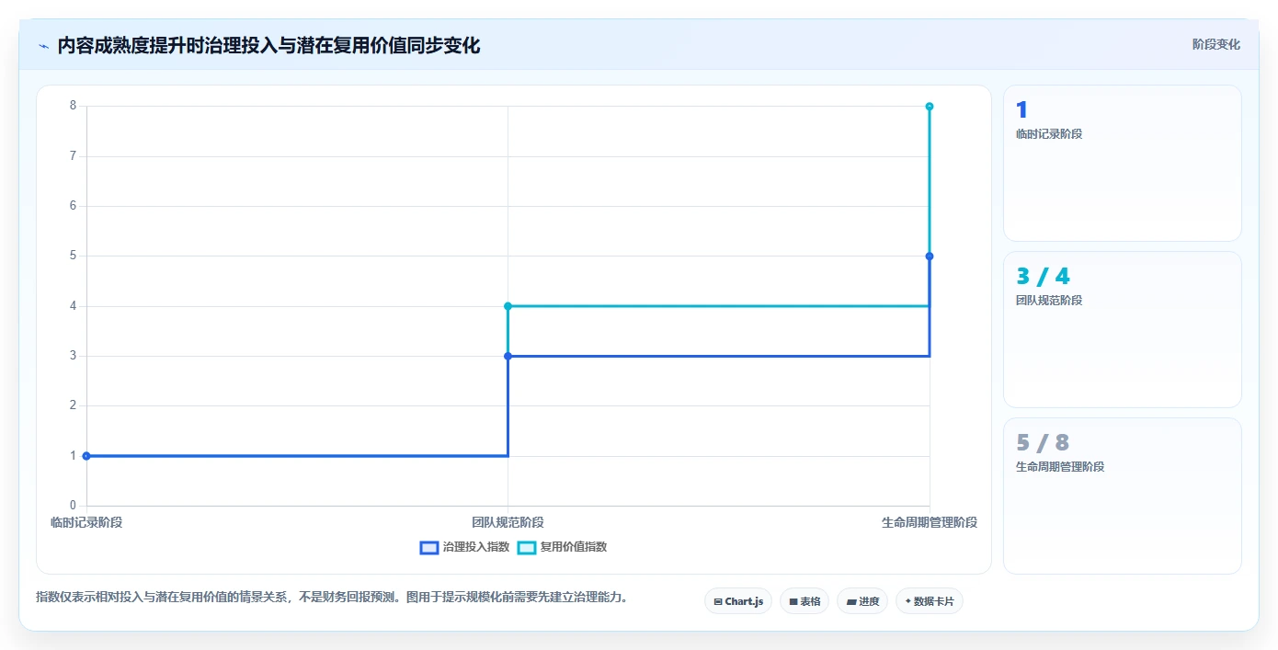
Task: Click the data point at 临时记录阶段 value 1
Action: click(x=86, y=456)
